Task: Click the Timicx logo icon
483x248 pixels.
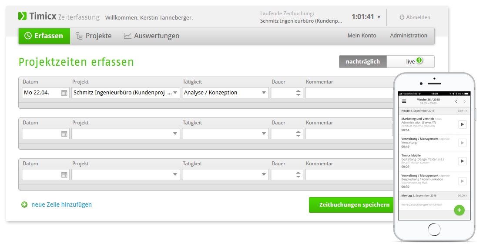Action: (22, 16)
